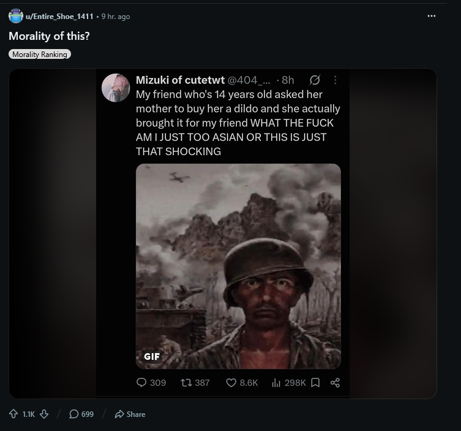Image resolution: width=461 pixels, height=431 pixels.
Task: Share the Reddit post
Action: [130, 414]
